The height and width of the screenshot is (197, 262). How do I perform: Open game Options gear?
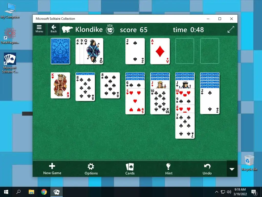pos(91,169)
